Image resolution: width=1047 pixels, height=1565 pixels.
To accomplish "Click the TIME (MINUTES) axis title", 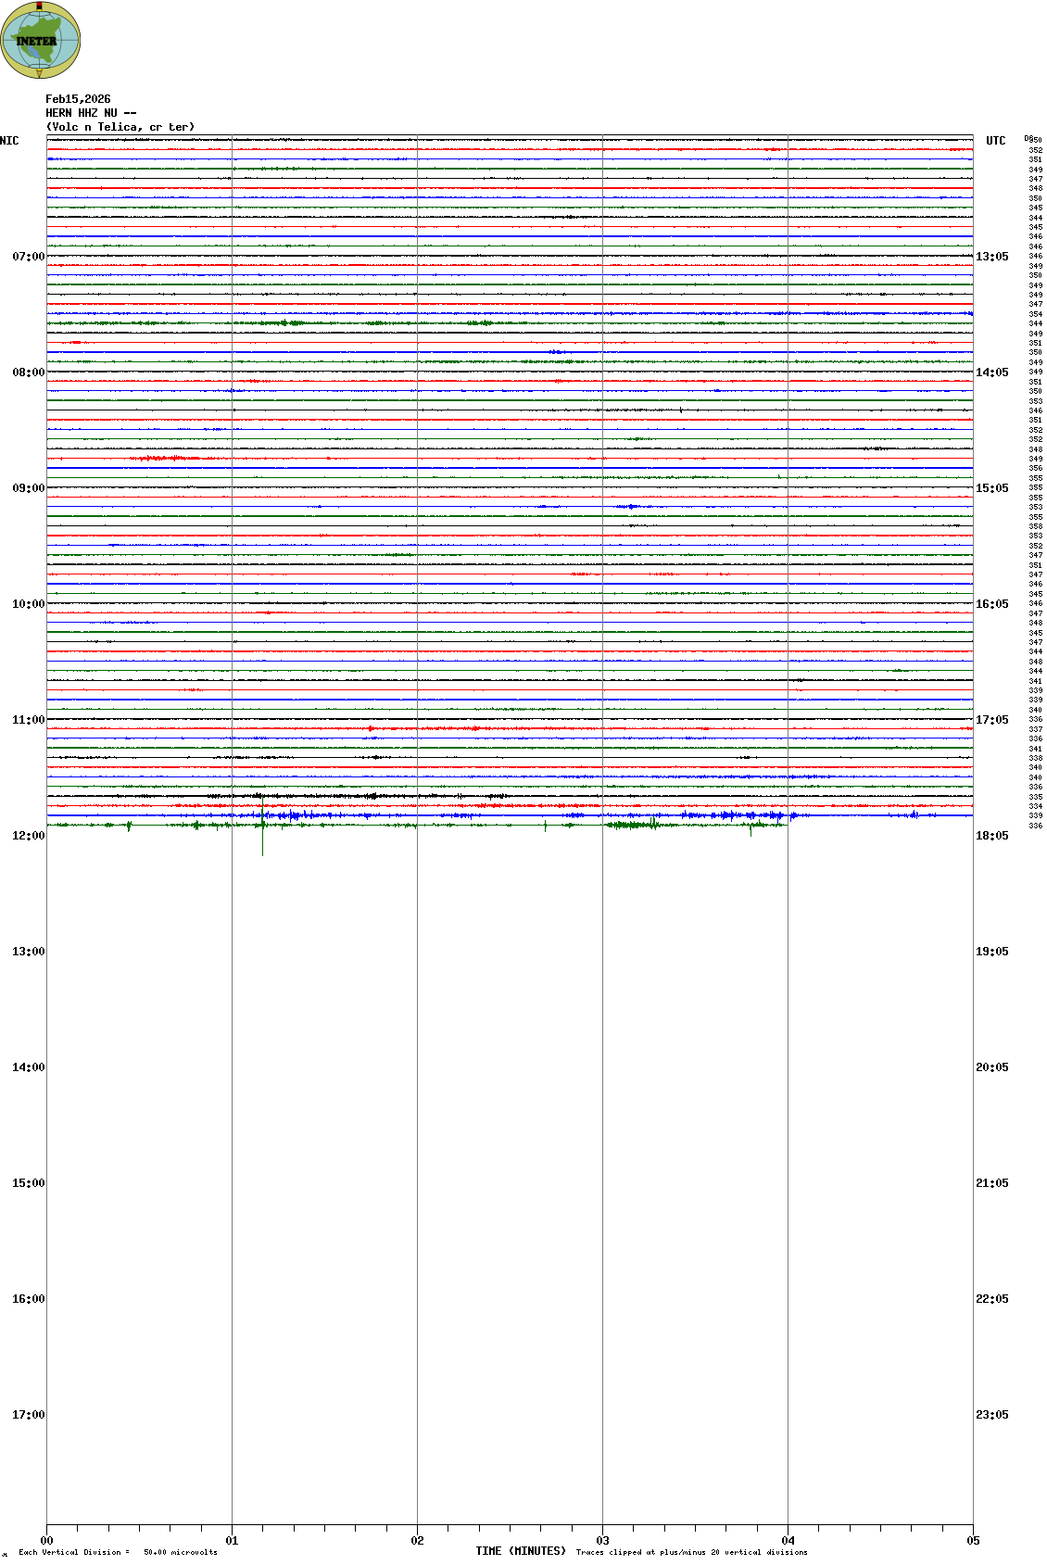I will point(520,1551).
